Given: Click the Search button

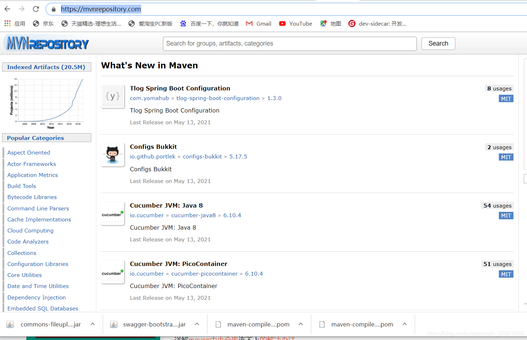Looking at the screenshot, I should pos(438,43).
